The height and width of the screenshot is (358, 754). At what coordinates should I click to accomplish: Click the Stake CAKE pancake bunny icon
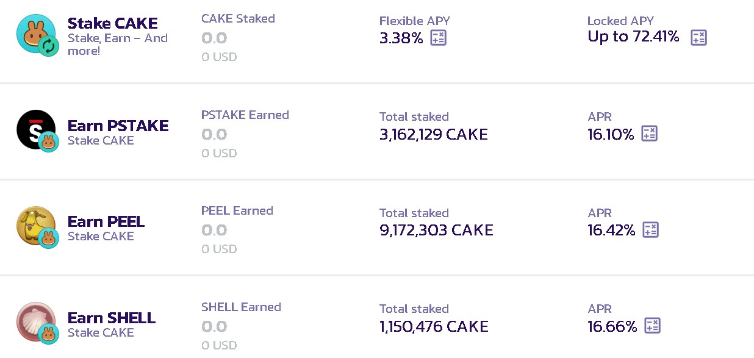pyautogui.click(x=36, y=34)
